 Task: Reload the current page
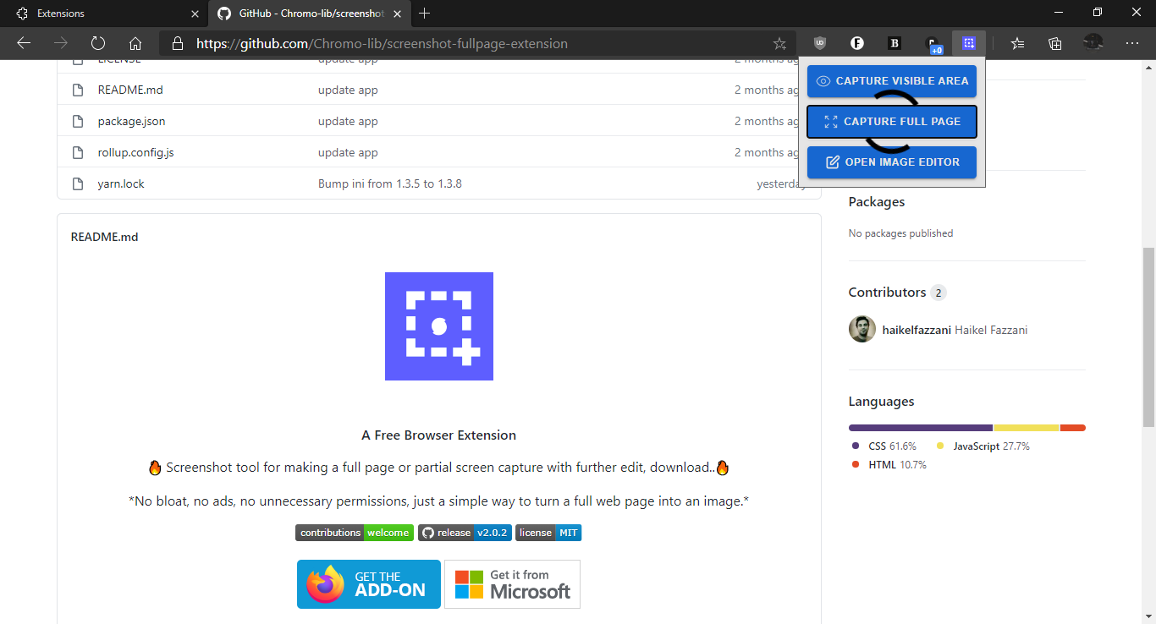(97, 43)
